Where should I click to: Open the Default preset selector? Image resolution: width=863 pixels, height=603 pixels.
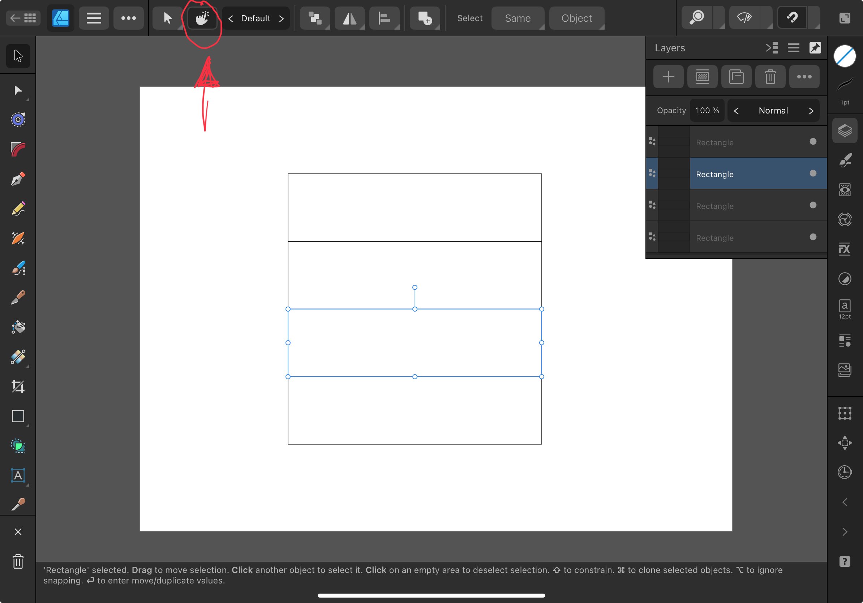pos(256,18)
